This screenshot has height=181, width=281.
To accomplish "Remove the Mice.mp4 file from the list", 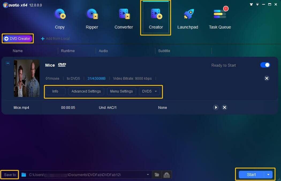I will pyautogui.click(x=224, y=107).
